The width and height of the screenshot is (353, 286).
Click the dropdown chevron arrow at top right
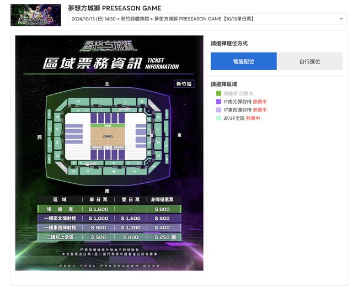(341, 19)
